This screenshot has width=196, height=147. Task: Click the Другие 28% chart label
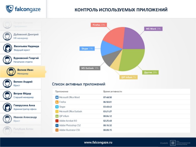point(150,72)
